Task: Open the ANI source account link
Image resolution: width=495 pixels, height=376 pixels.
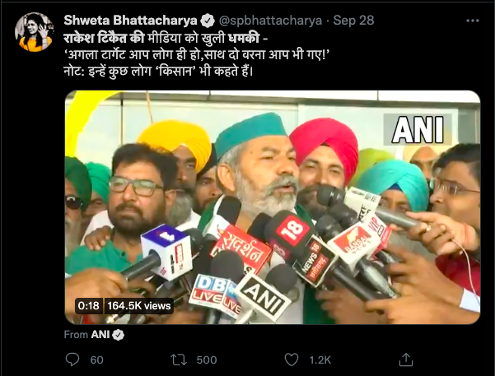Action: click(100, 335)
